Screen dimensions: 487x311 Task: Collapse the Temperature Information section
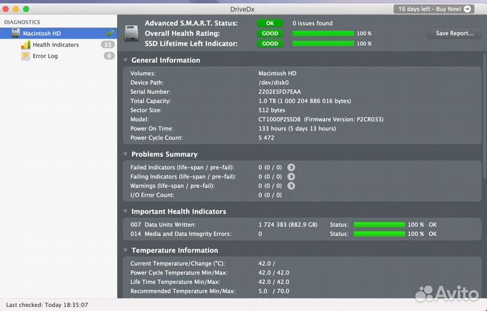tap(126, 250)
